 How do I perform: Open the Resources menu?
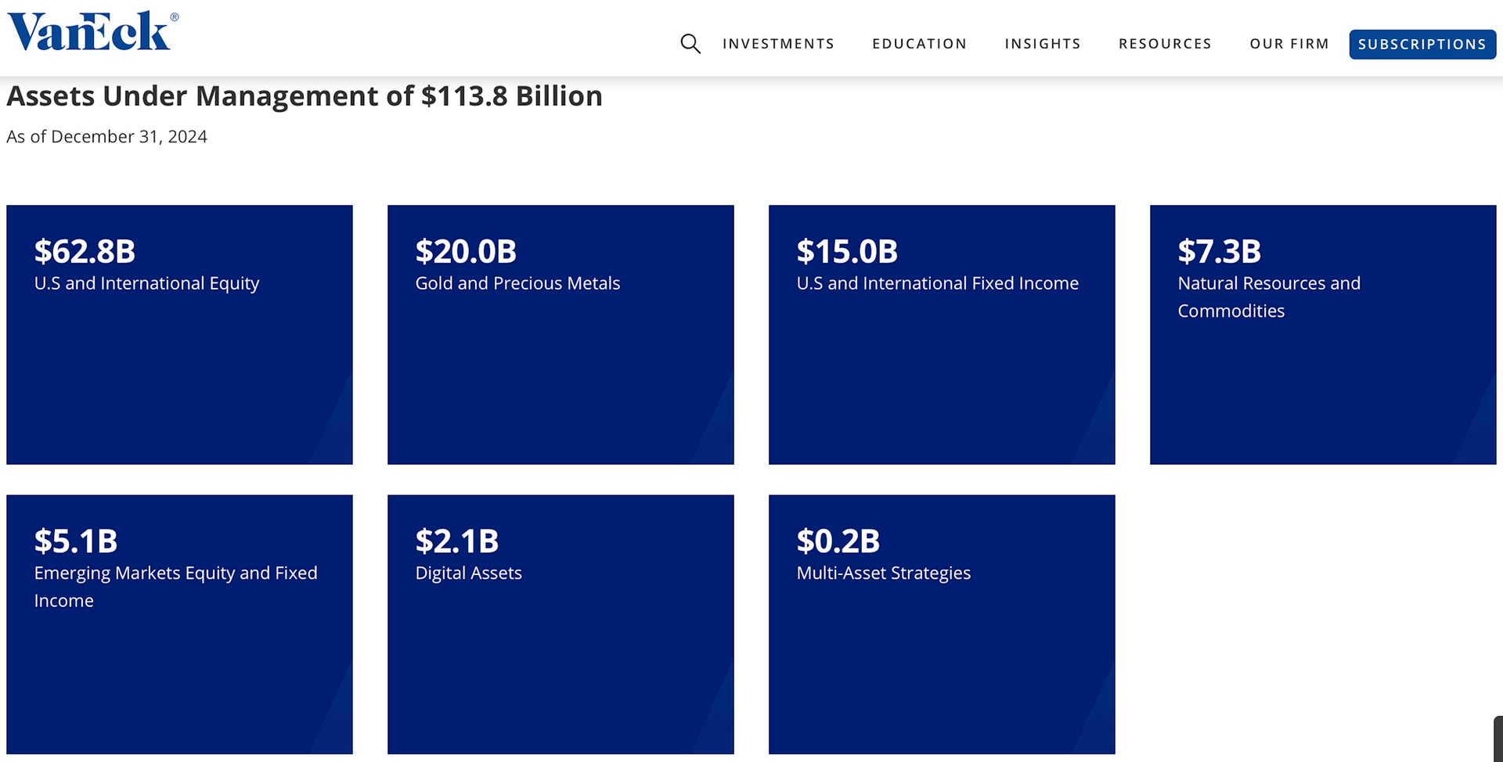point(1165,44)
